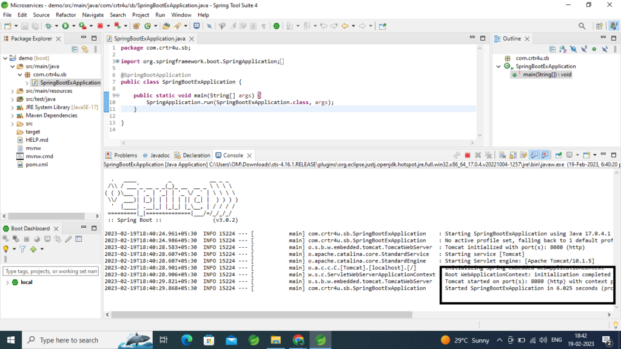This screenshot has height=349, width=621.
Task: Open the Refactor menu
Action: tap(65, 15)
